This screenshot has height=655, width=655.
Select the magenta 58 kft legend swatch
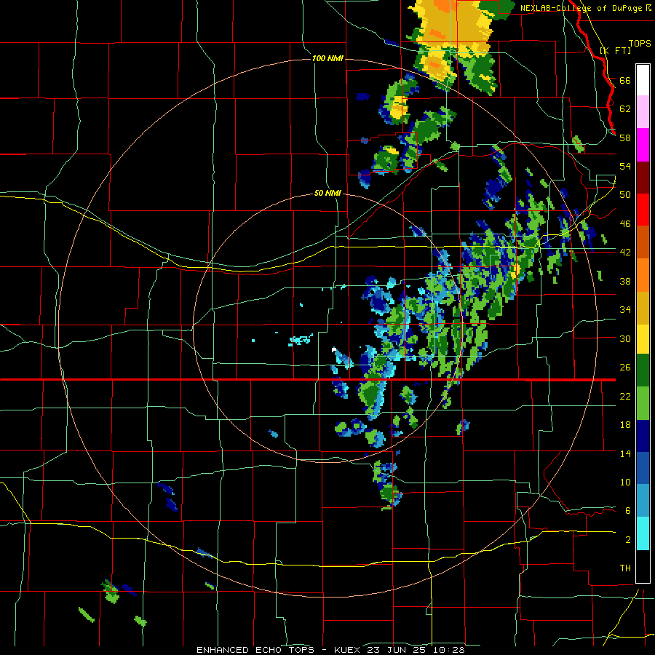coord(643,145)
